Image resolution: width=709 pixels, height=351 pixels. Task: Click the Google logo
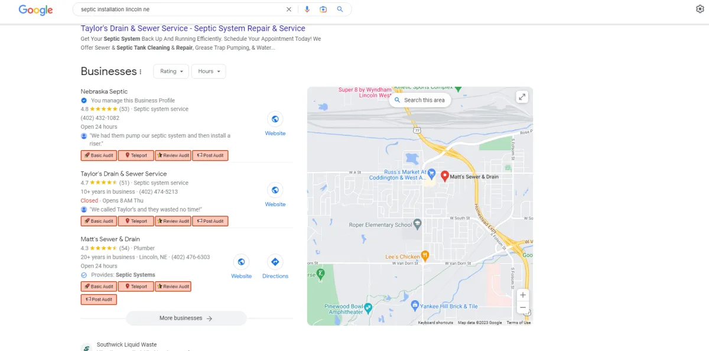(x=35, y=10)
